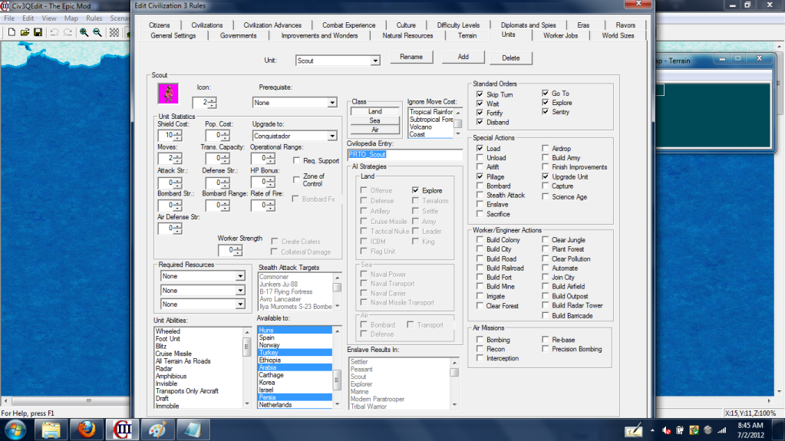Click the network signal tray icon
Image resolution: width=785 pixels, height=441 pixels.
point(721,430)
